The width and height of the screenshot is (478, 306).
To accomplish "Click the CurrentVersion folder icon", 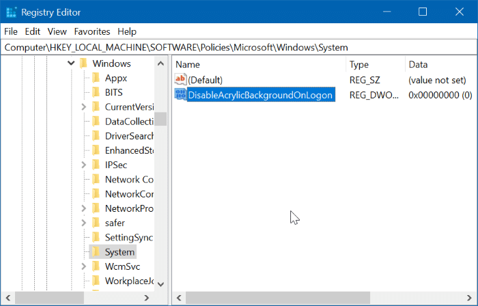I will tap(96, 107).
